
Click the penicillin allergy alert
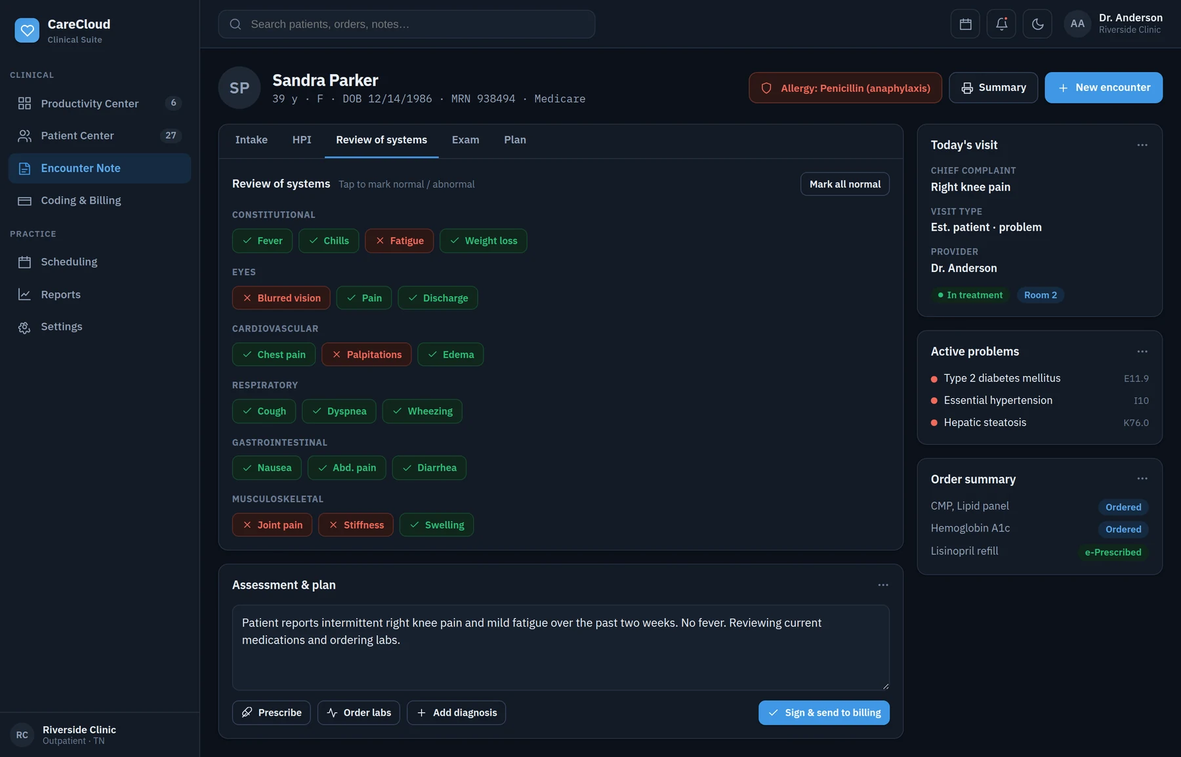tap(845, 88)
